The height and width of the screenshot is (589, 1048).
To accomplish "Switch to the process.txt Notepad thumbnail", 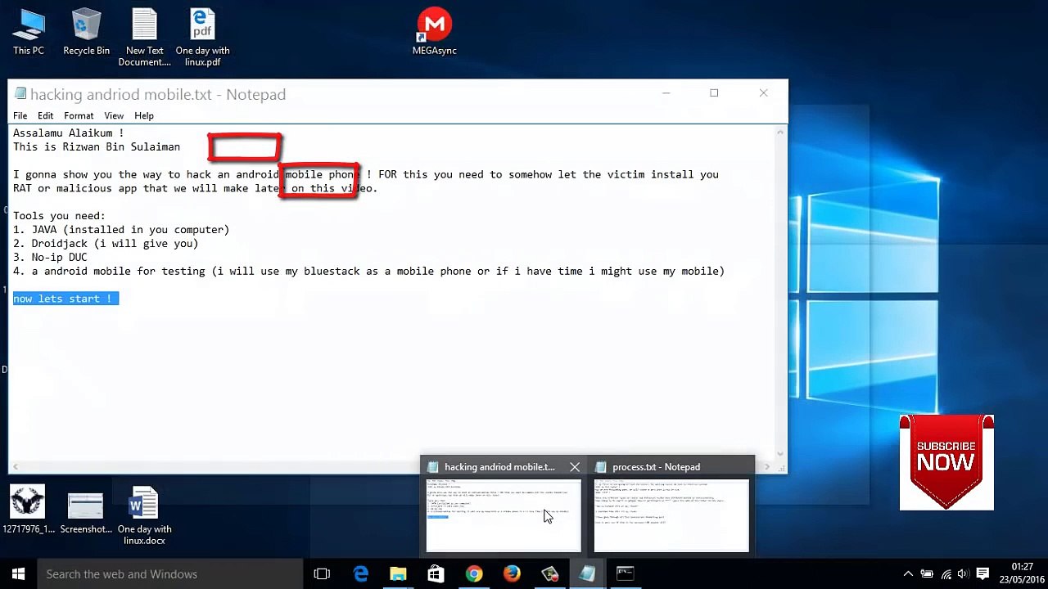I will tap(671, 515).
